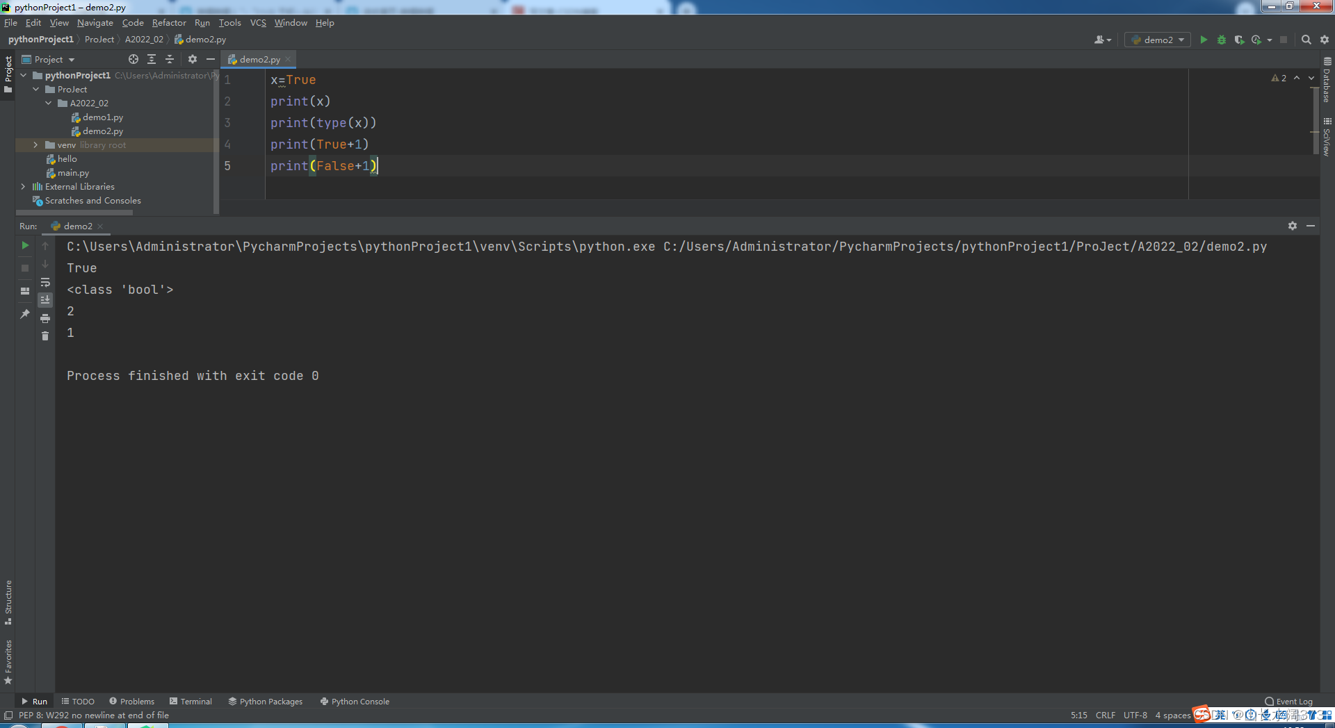
Task: Click the disabled stop button in top toolbar
Action: 1284,40
